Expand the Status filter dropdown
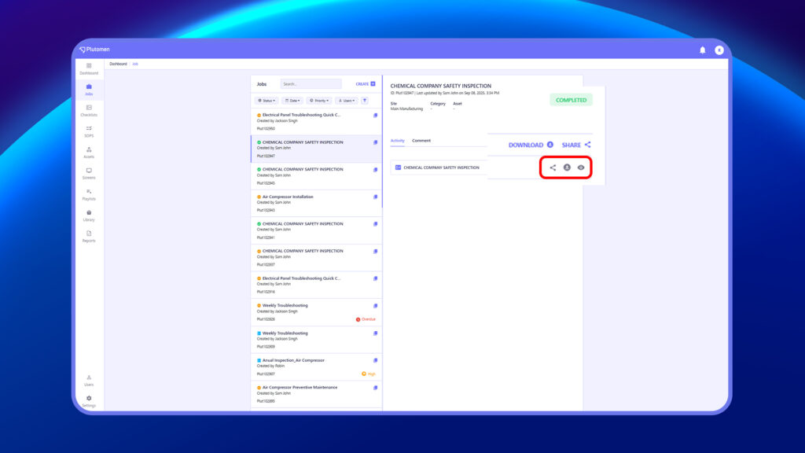Image resolution: width=805 pixels, height=453 pixels. pyautogui.click(x=266, y=101)
